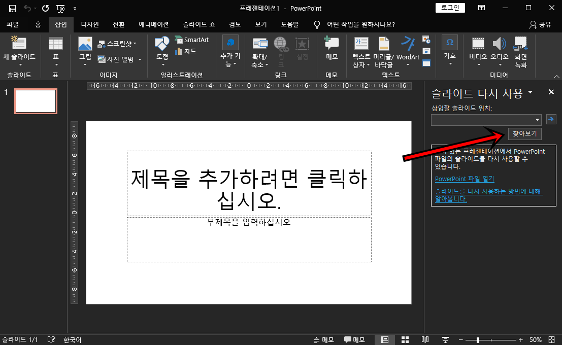Open the 파일 file tab
The image size is (562, 345).
click(x=13, y=24)
